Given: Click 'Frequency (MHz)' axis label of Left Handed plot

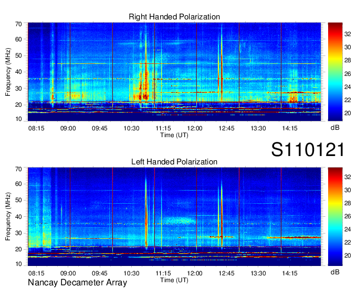Looking at the screenshot, I should 8,217.
